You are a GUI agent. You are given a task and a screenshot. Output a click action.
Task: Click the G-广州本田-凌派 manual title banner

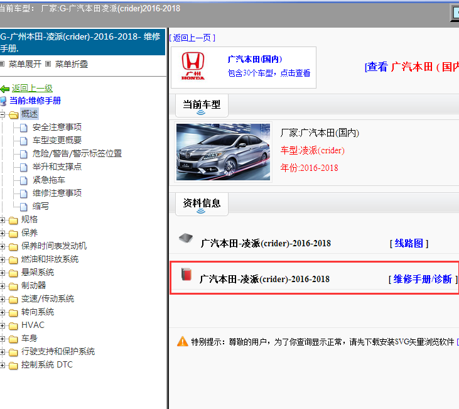click(x=82, y=42)
